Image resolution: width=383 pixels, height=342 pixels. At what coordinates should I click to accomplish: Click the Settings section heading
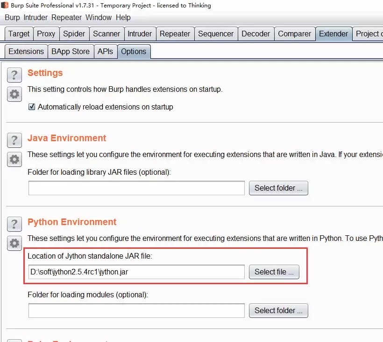pyautogui.click(x=45, y=73)
